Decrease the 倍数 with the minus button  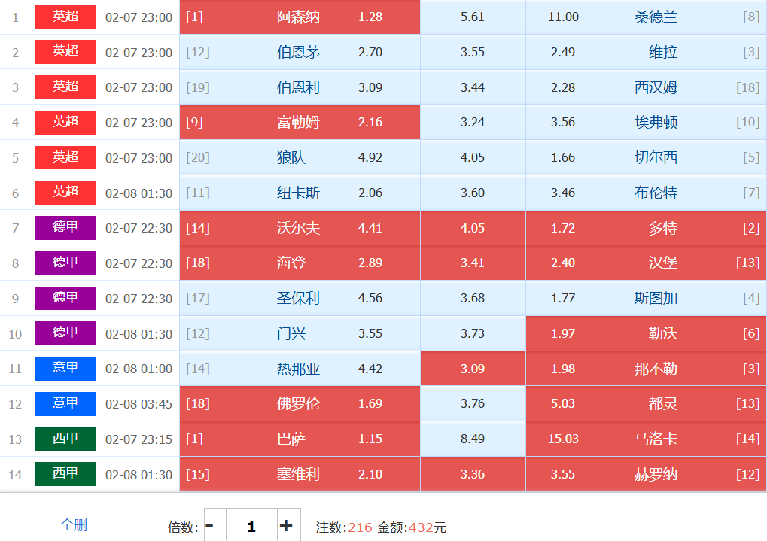point(210,526)
